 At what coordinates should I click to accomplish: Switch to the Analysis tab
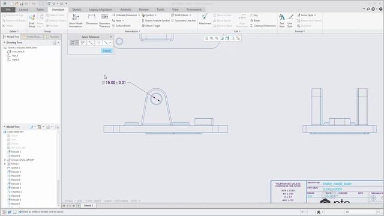click(125, 10)
